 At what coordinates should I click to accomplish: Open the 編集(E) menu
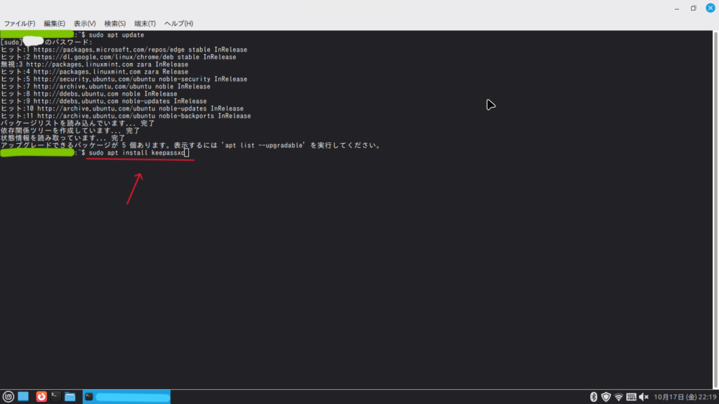(54, 24)
